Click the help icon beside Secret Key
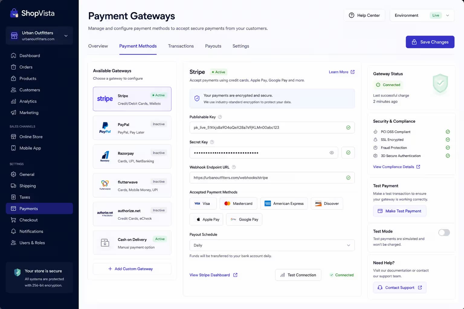 coord(212,142)
